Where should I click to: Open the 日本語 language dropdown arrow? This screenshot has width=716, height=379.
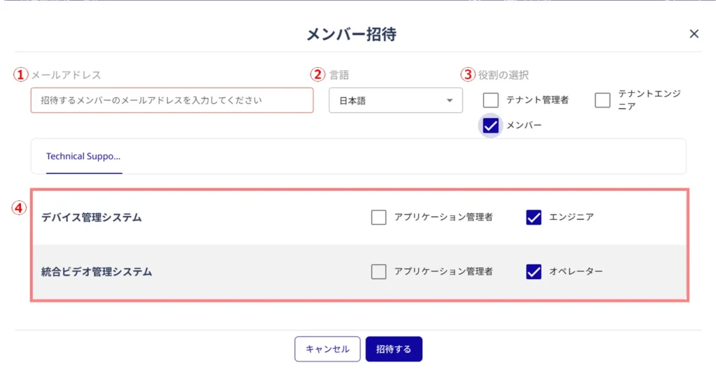450,101
